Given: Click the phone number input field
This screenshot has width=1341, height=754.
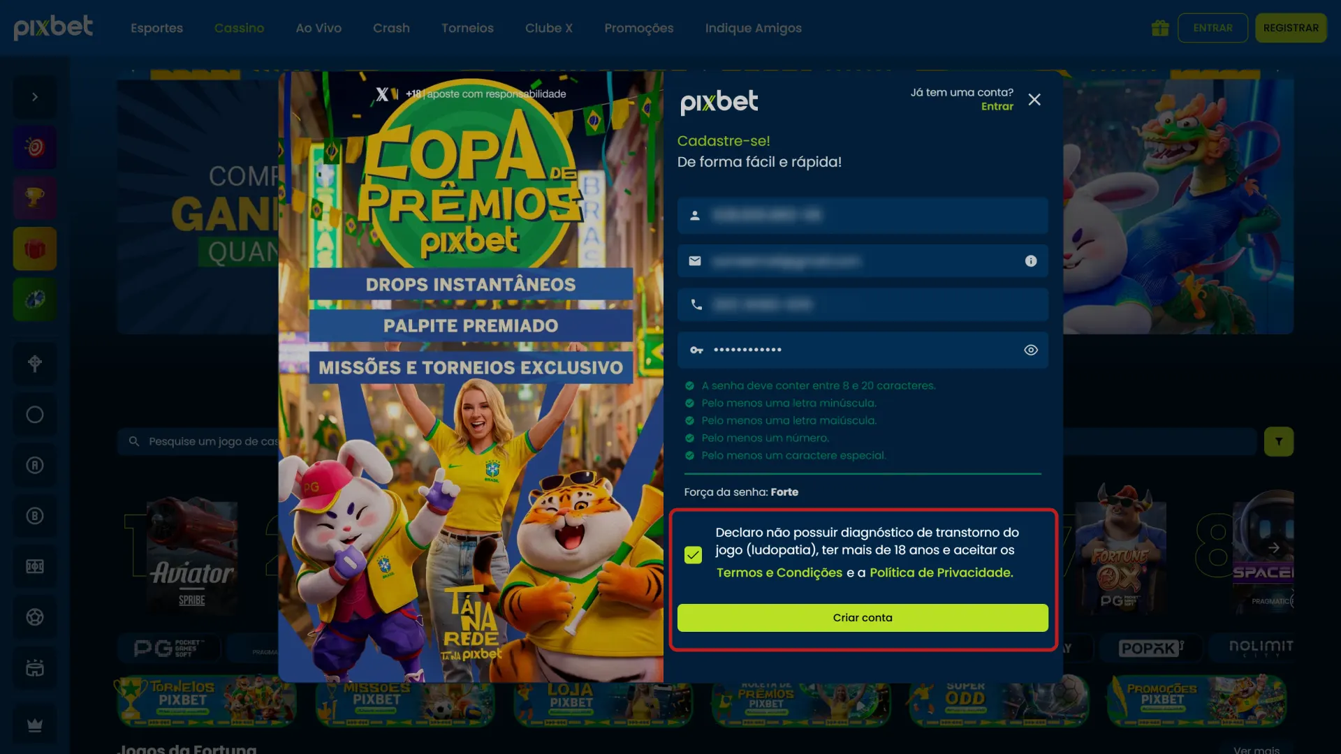Looking at the screenshot, I should click(863, 305).
